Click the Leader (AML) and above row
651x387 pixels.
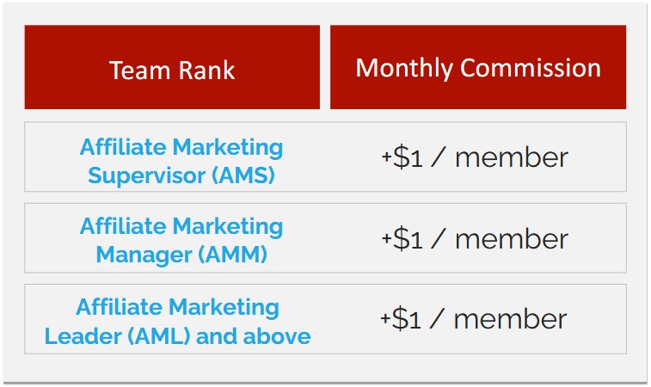(325, 319)
